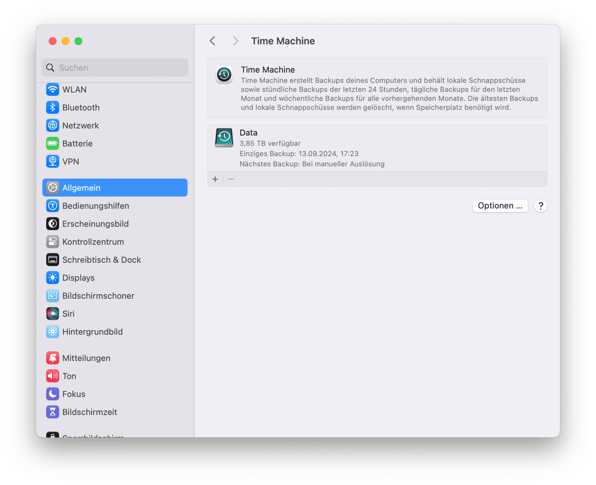Click '3,85 TB verfügbar' text
The width and height of the screenshot is (596, 485).
(270, 143)
